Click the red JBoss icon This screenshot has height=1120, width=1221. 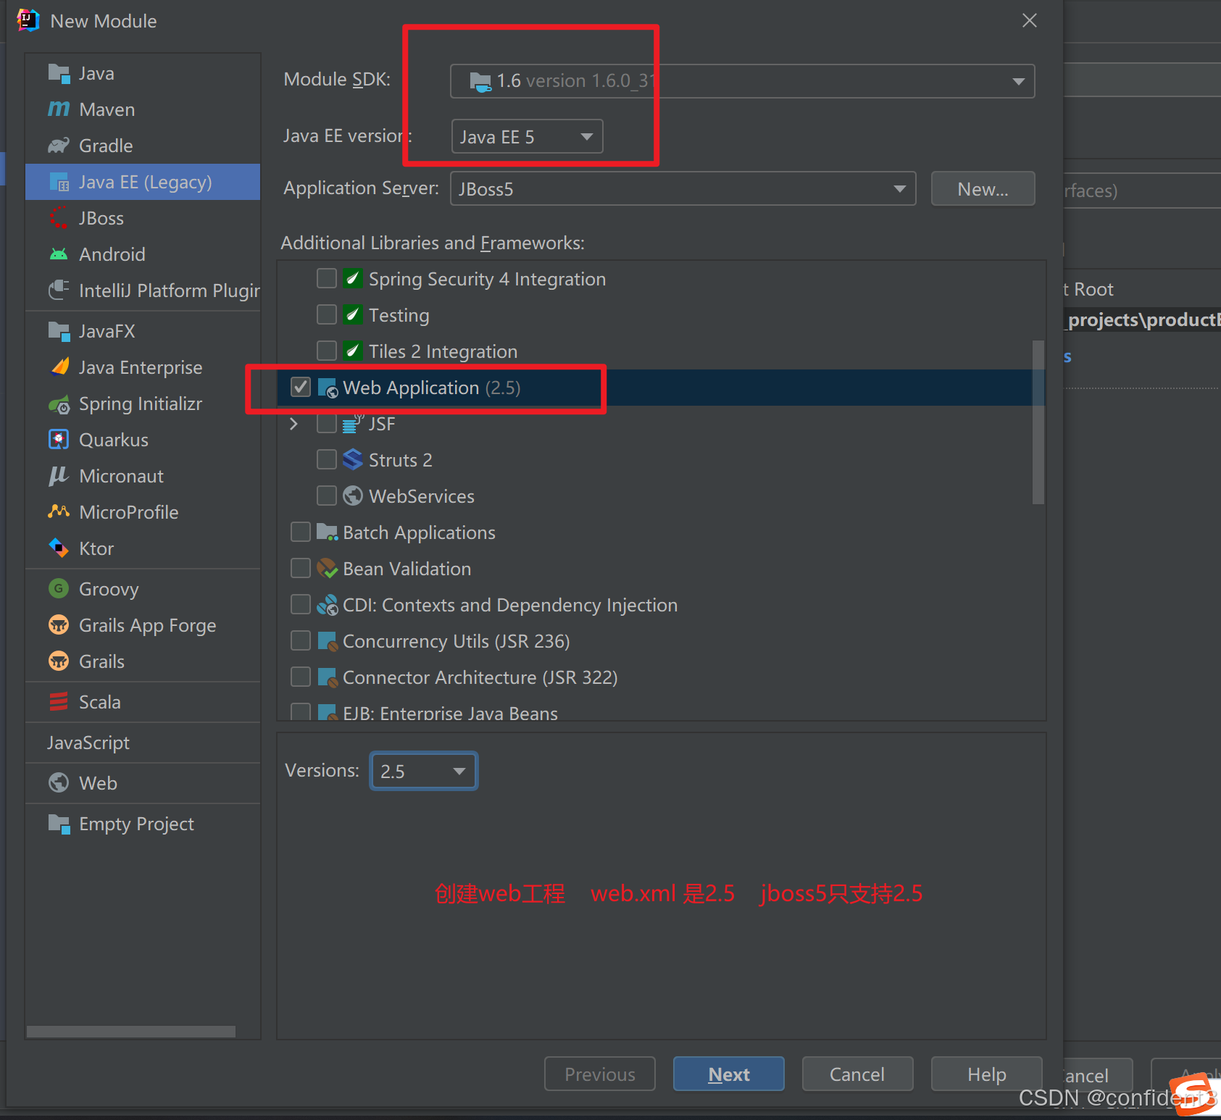coord(59,218)
